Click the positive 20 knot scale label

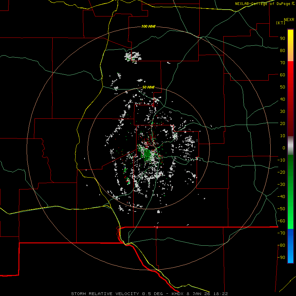click(283, 123)
